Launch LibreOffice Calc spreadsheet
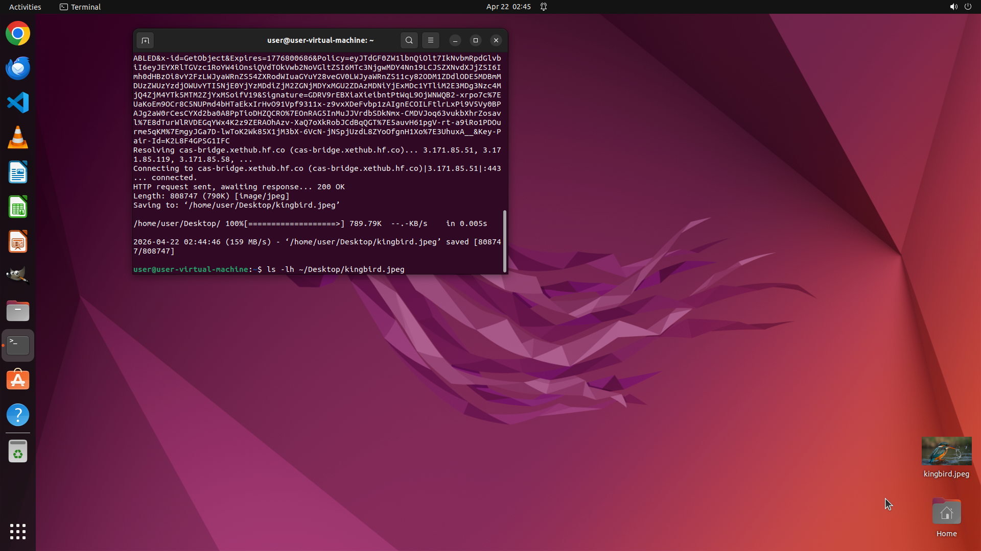The width and height of the screenshot is (981, 551). [x=18, y=207]
